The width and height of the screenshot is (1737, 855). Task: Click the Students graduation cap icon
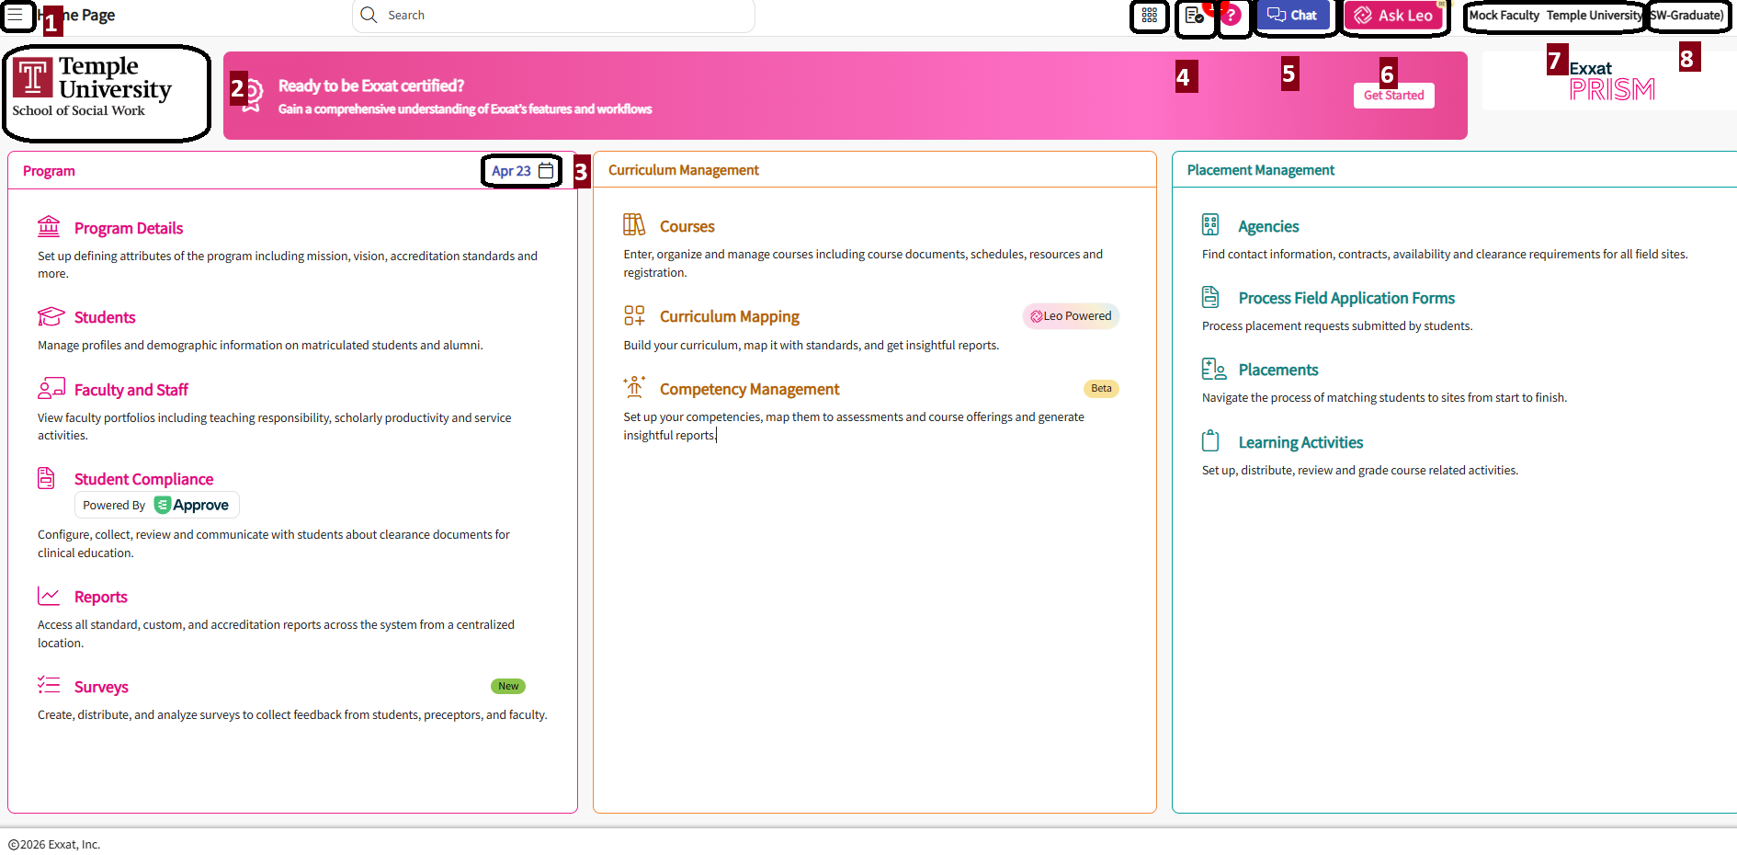pos(51,316)
